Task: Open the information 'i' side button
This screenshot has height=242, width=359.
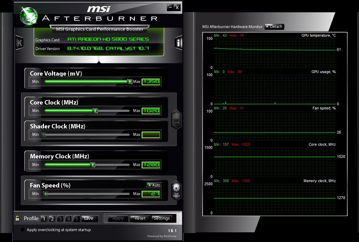Action: pos(178,43)
